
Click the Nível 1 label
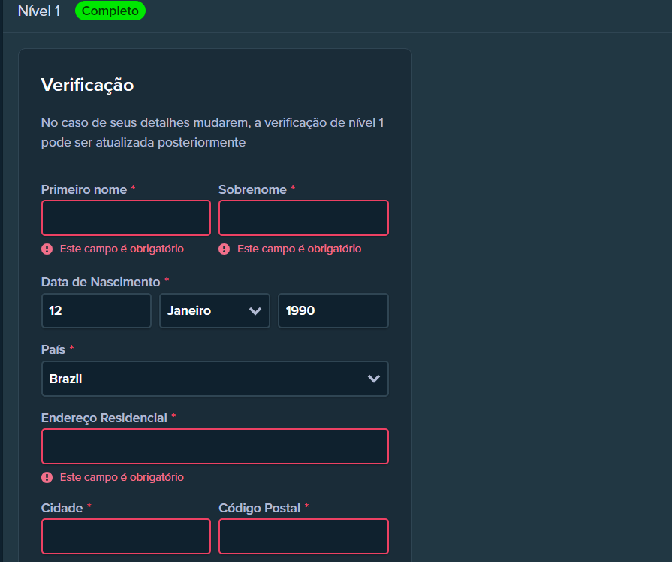pyautogui.click(x=39, y=11)
